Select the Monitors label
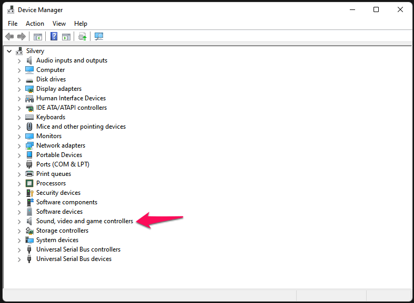Screen dimensions: 414x303 click(x=49, y=136)
